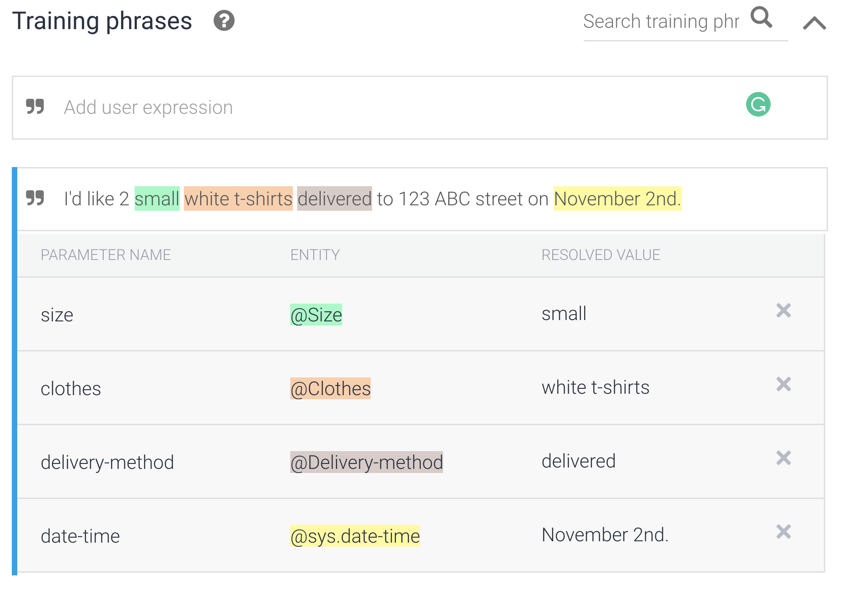The height and width of the screenshot is (600, 843).
Task: Click the search magnifier icon
Action: 762,18
